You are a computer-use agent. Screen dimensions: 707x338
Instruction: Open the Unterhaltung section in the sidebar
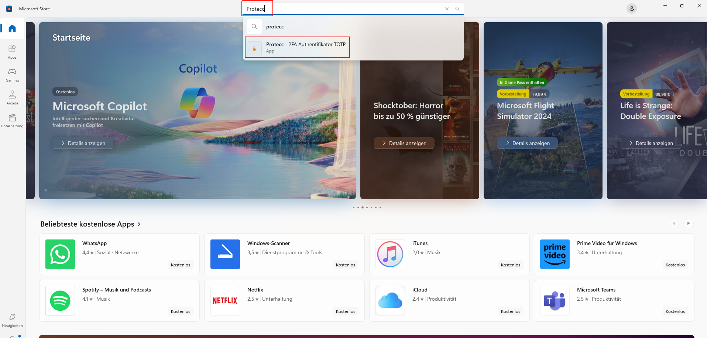coord(12,121)
